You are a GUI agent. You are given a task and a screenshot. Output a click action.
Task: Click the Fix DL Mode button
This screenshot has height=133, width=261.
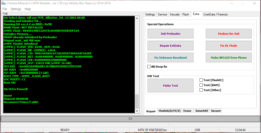(x=229, y=46)
